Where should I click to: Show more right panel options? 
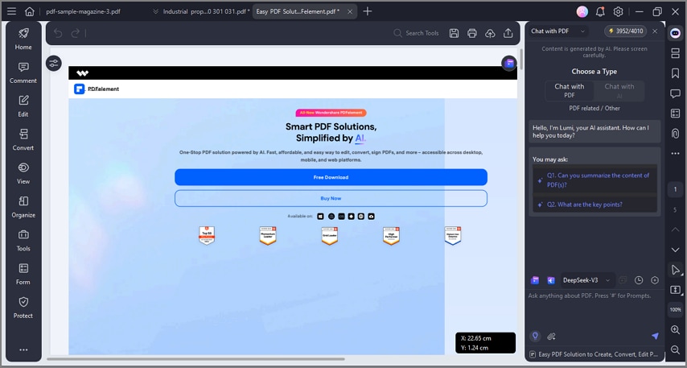pos(675,154)
